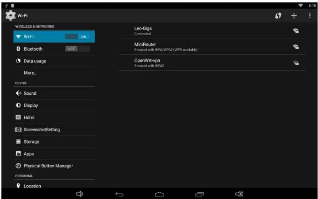Screen dimensions: 318x199
Task: Select the OpenWrt-vpn network
Action: (x=212, y=63)
